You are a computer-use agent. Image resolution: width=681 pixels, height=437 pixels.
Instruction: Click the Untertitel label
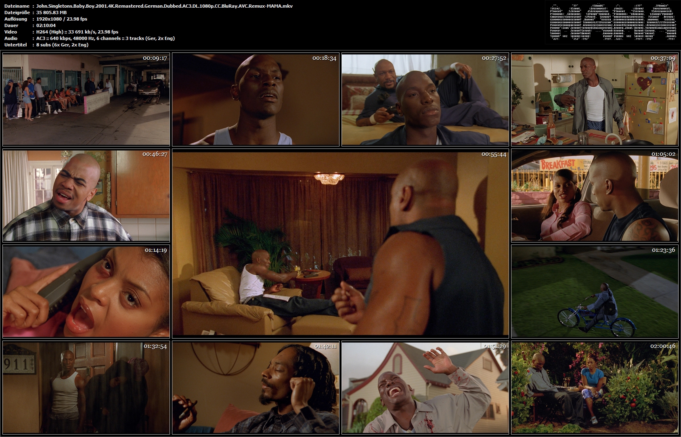(16, 45)
